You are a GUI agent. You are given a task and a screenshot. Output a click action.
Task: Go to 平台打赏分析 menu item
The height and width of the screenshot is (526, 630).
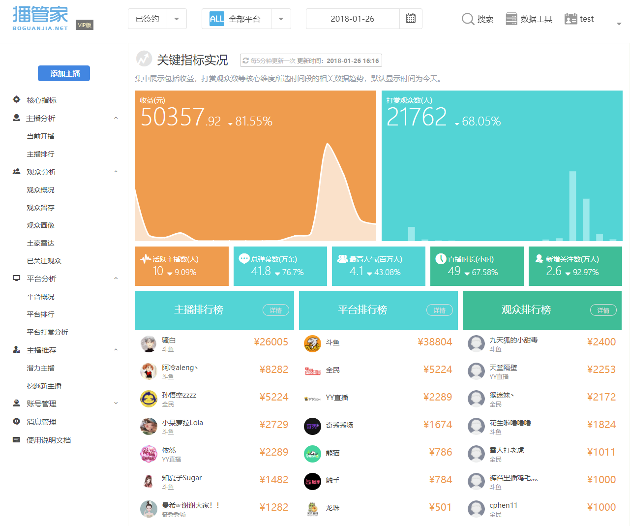(47, 332)
